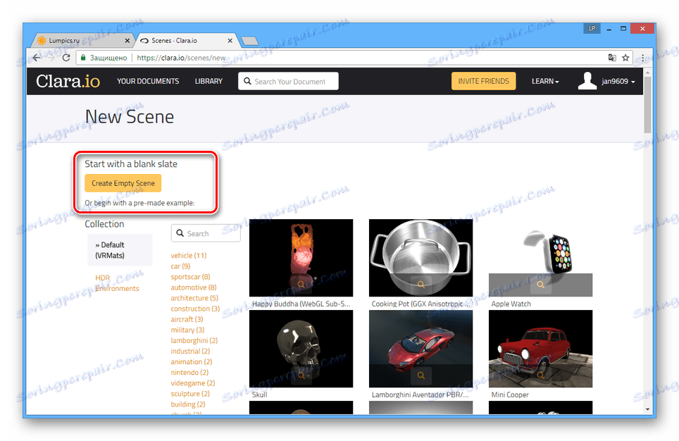Filter by industrial (2) tag
This screenshot has width=679, height=441.
pyautogui.click(x=190, y=351)
